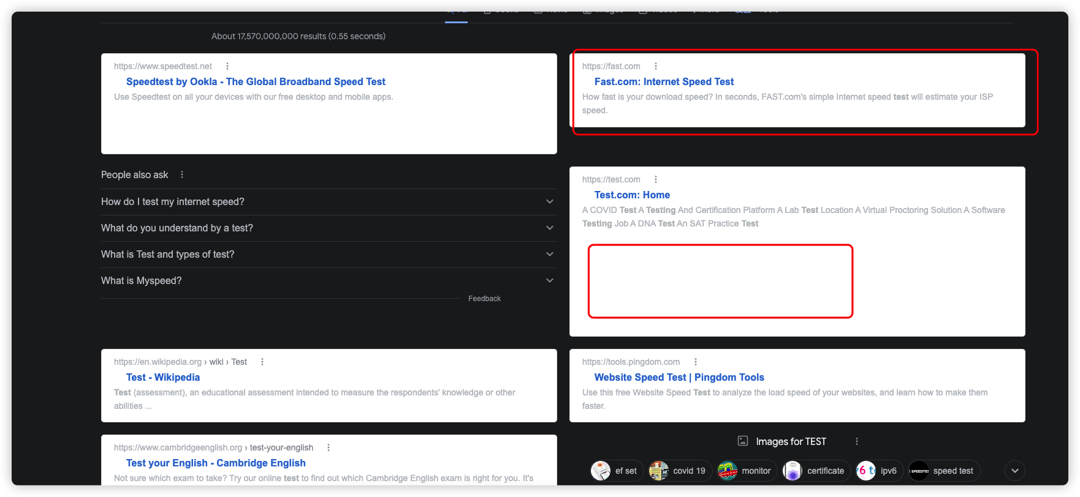The height and width of the screenshot is (497, 1080).
Task: Click the en.wikipedia.org › wiki › Test breadcrumb
Action: (180, 362)
